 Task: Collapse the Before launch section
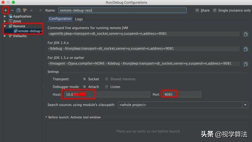[x=46, y=117]
